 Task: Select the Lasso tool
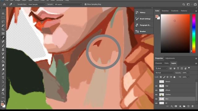(3, 21)
